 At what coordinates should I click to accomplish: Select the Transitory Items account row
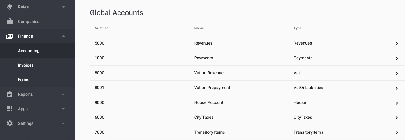click(247, 132)
